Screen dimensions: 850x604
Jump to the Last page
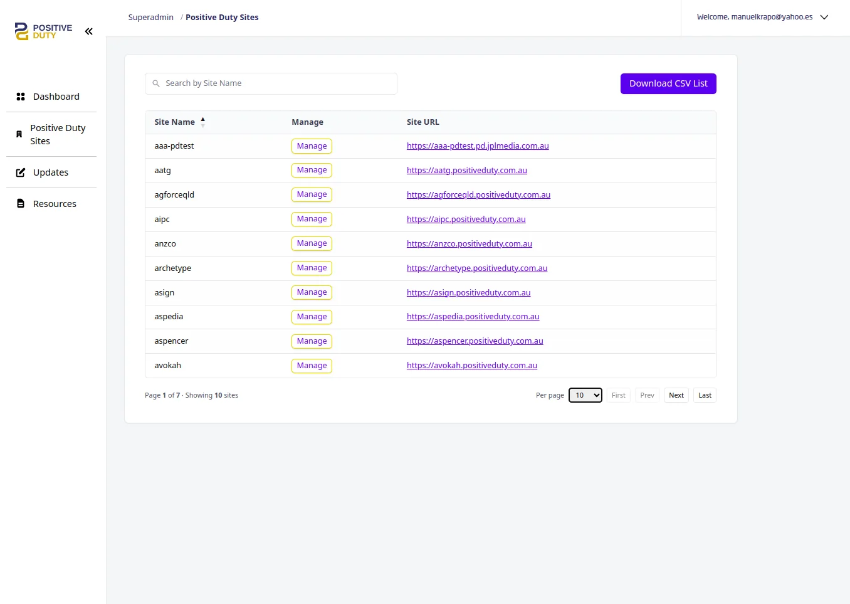point(704,395)
